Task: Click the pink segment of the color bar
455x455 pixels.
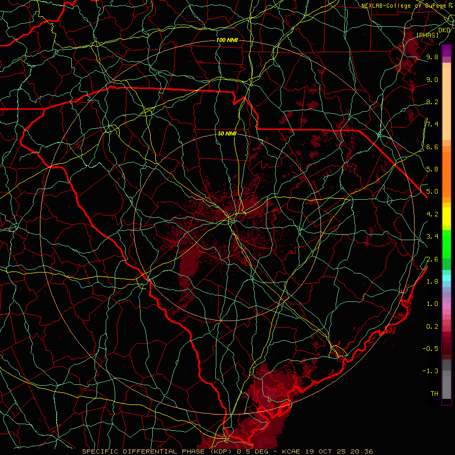Action: click(446, 306)
